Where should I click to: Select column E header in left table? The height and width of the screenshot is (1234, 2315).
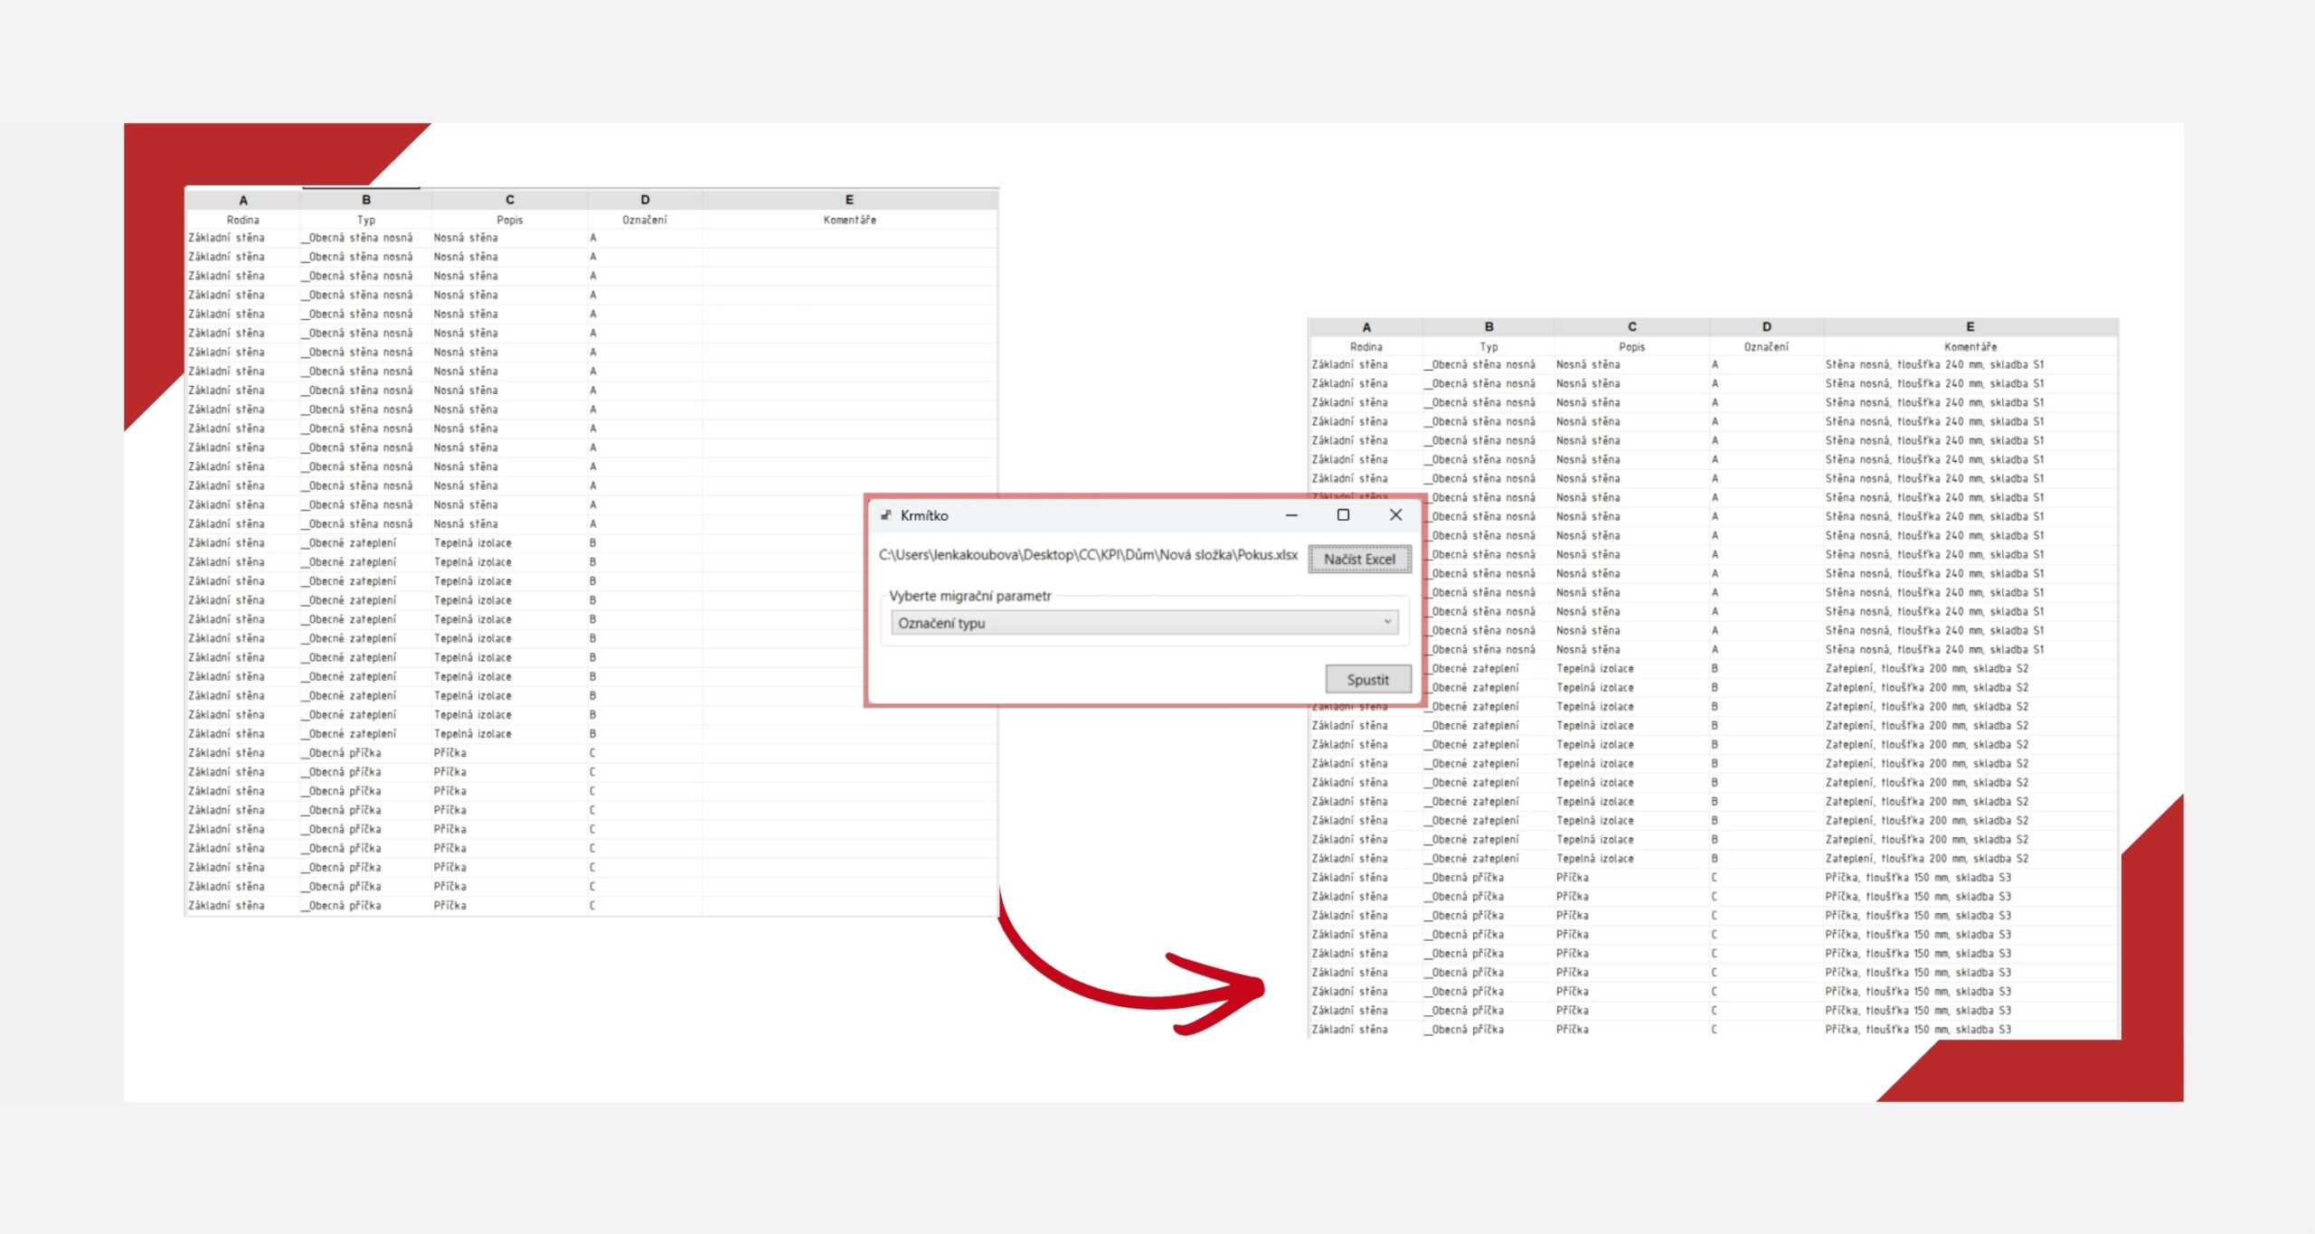point(849,200)
